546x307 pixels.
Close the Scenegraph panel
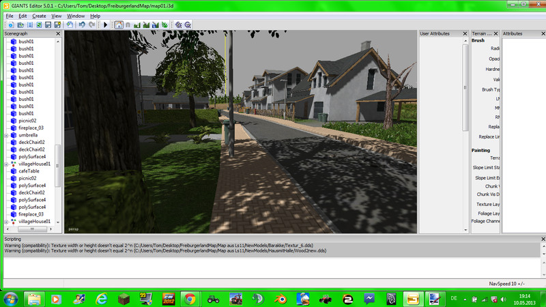coord(58,33)
